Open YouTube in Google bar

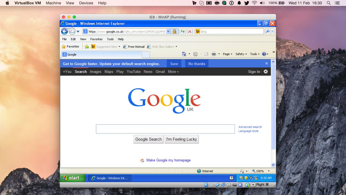pos(133,72)
